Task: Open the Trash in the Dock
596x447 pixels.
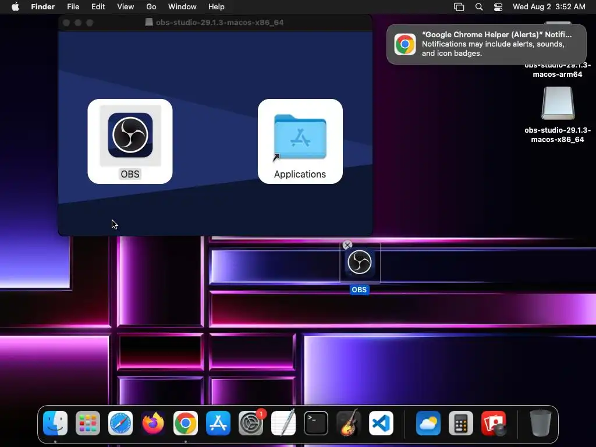Action: click(541, 423)
